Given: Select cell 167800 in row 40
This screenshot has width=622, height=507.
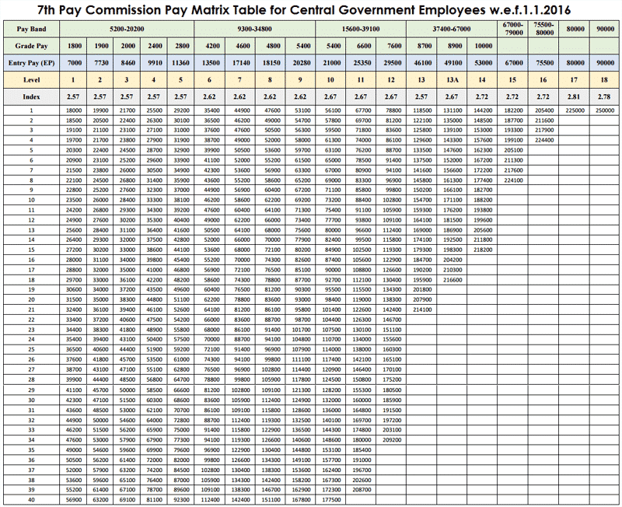Looking at the screenshot, I should (301, 500).
